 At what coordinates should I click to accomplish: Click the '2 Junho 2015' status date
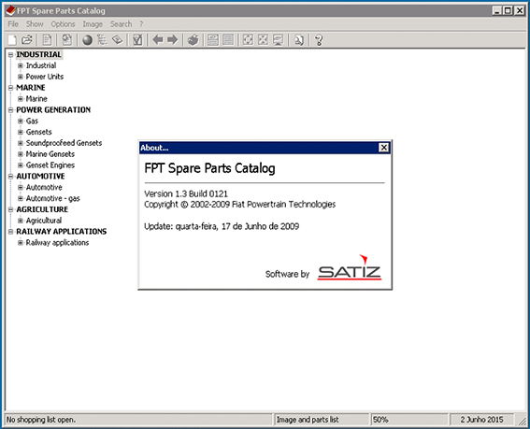tap(481, 420)
